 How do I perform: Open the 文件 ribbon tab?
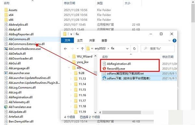pyautogui.click(x=67, y=40)
